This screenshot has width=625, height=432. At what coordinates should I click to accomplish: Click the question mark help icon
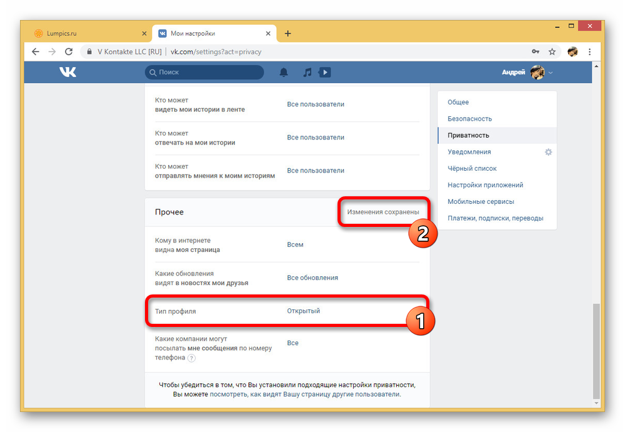tap(191, 358)
